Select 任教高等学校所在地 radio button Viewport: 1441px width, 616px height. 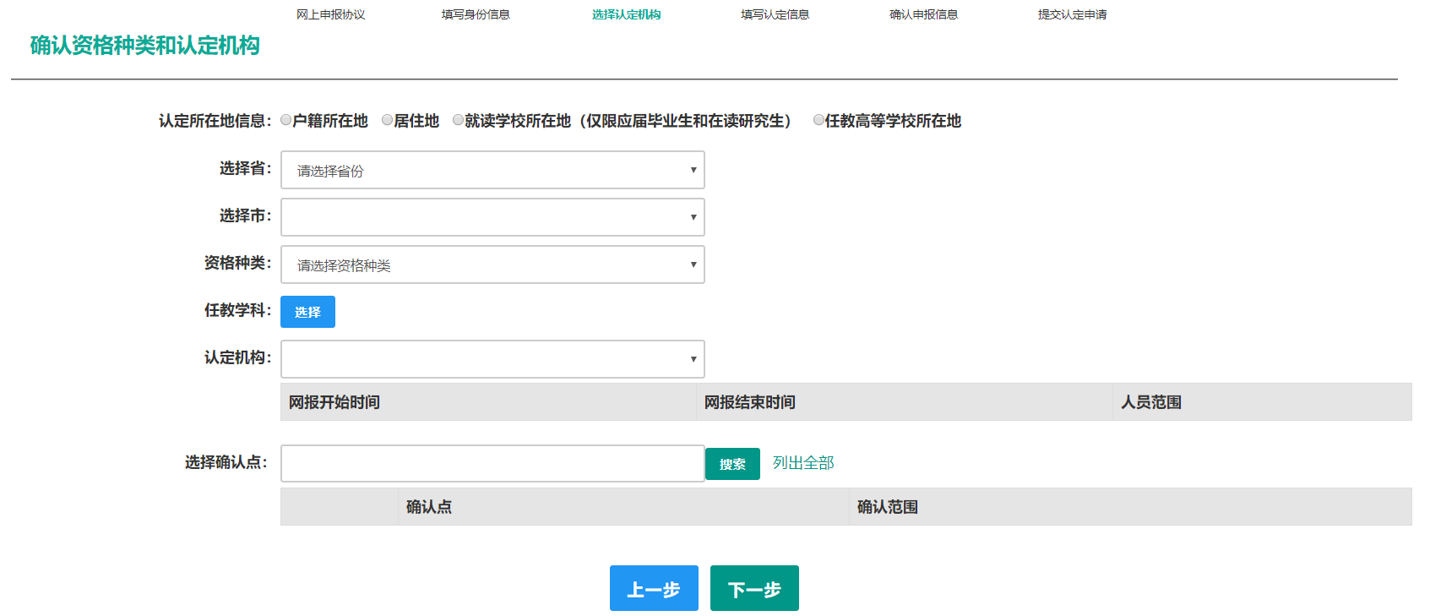pyautogui.click(x=818, y=120)
